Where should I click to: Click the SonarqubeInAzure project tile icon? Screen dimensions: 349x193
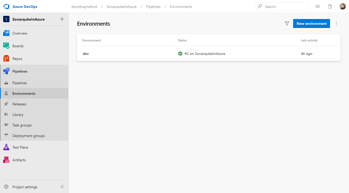pos(6,19)
